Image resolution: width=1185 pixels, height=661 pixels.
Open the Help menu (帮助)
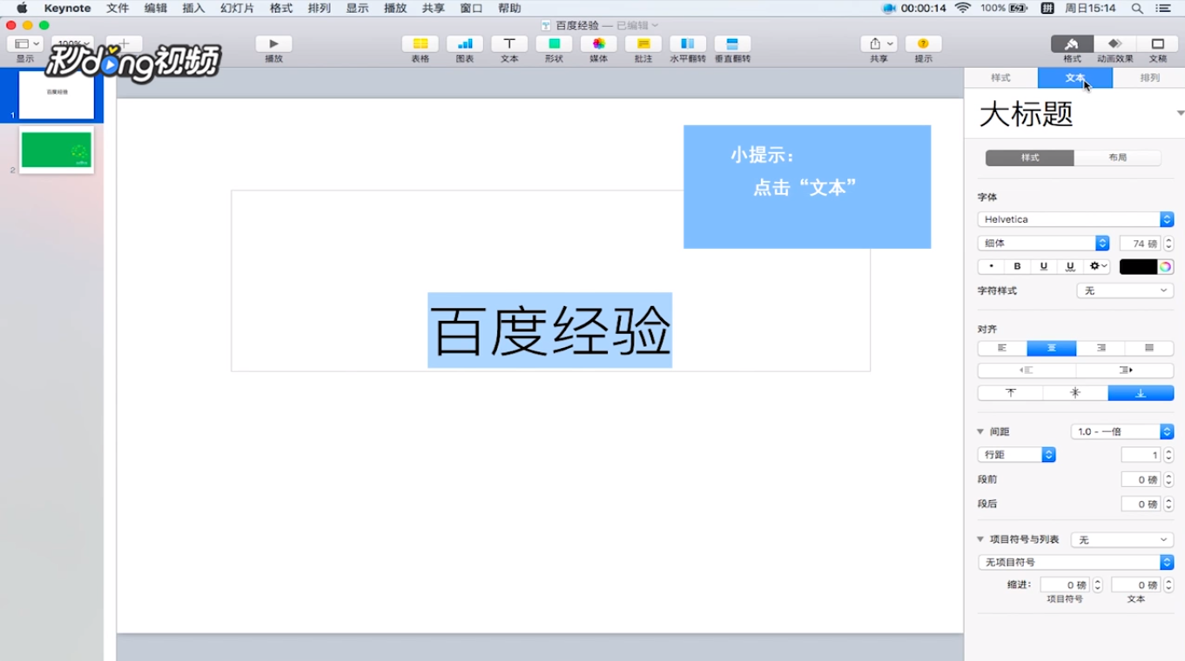pyautogui.click(x=509, y=8)
